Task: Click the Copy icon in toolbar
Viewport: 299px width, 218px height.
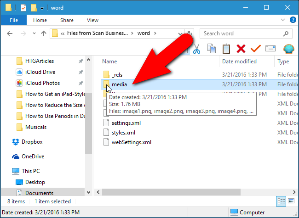Action: point(212,49)
